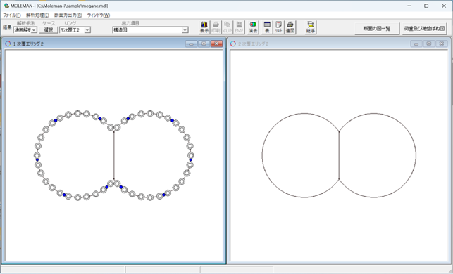Click the リスト list toolbar icon

[279, 27]
